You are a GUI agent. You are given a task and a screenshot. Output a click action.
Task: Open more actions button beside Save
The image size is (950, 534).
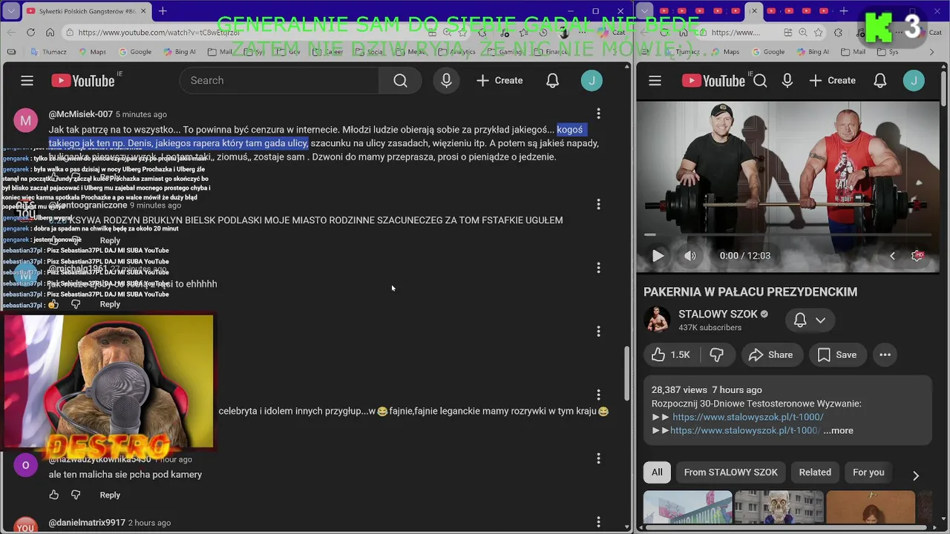click(x=885, y=355)
